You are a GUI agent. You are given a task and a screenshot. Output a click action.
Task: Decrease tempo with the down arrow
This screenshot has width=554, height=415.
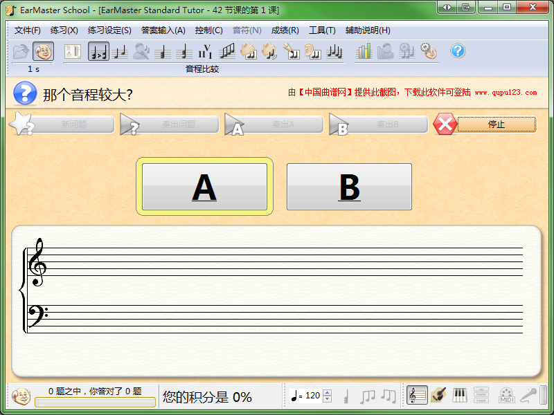[328, 399]
